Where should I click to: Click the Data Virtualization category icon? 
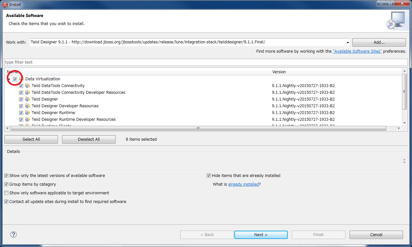(21, 79)
